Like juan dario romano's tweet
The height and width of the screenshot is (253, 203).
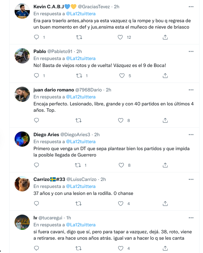(x=120, y=120)
